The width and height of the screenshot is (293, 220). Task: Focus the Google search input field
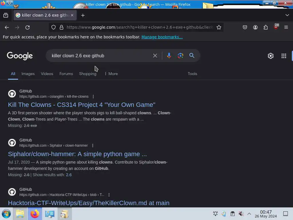coord(101,56)
